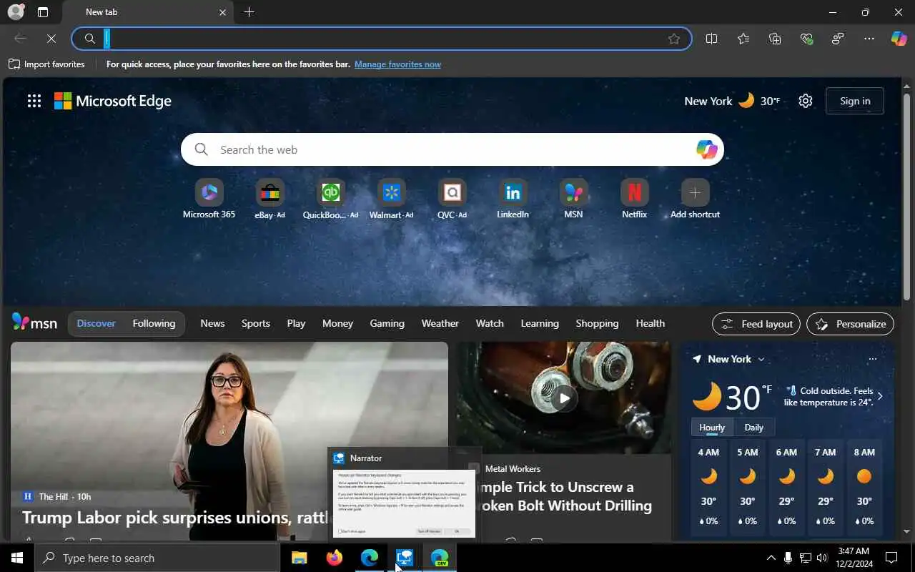Open Trump Labor pick article
This screenshot has width=915, height=572.
coord(174,517)
